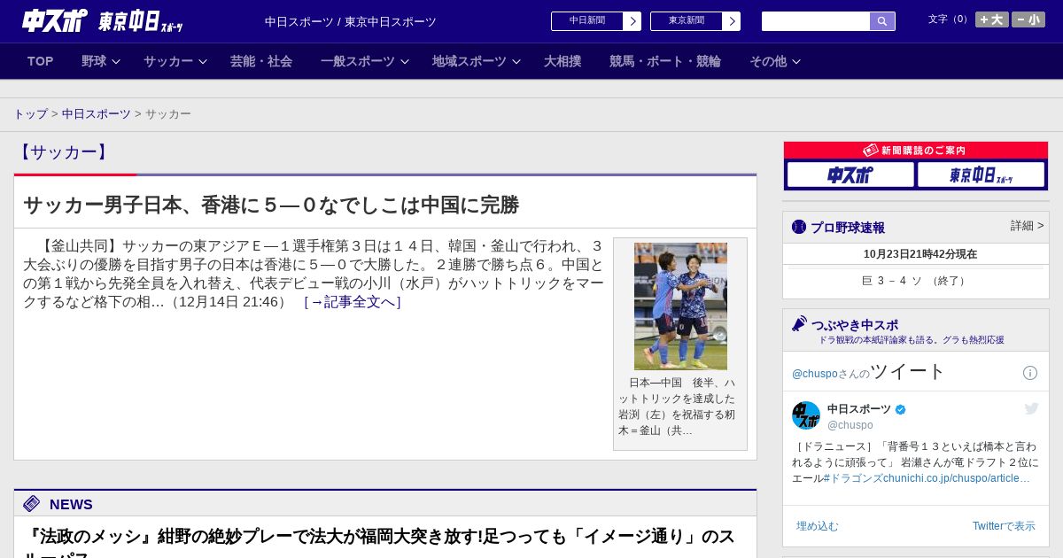Click the 10月23日21時42分現在 timestamp
Viewport: 1063px width, 558px height.
920,254
